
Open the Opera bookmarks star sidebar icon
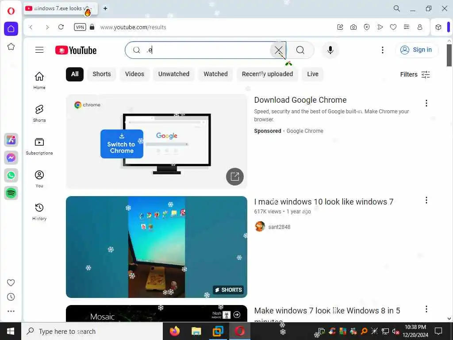click(11, 46)
